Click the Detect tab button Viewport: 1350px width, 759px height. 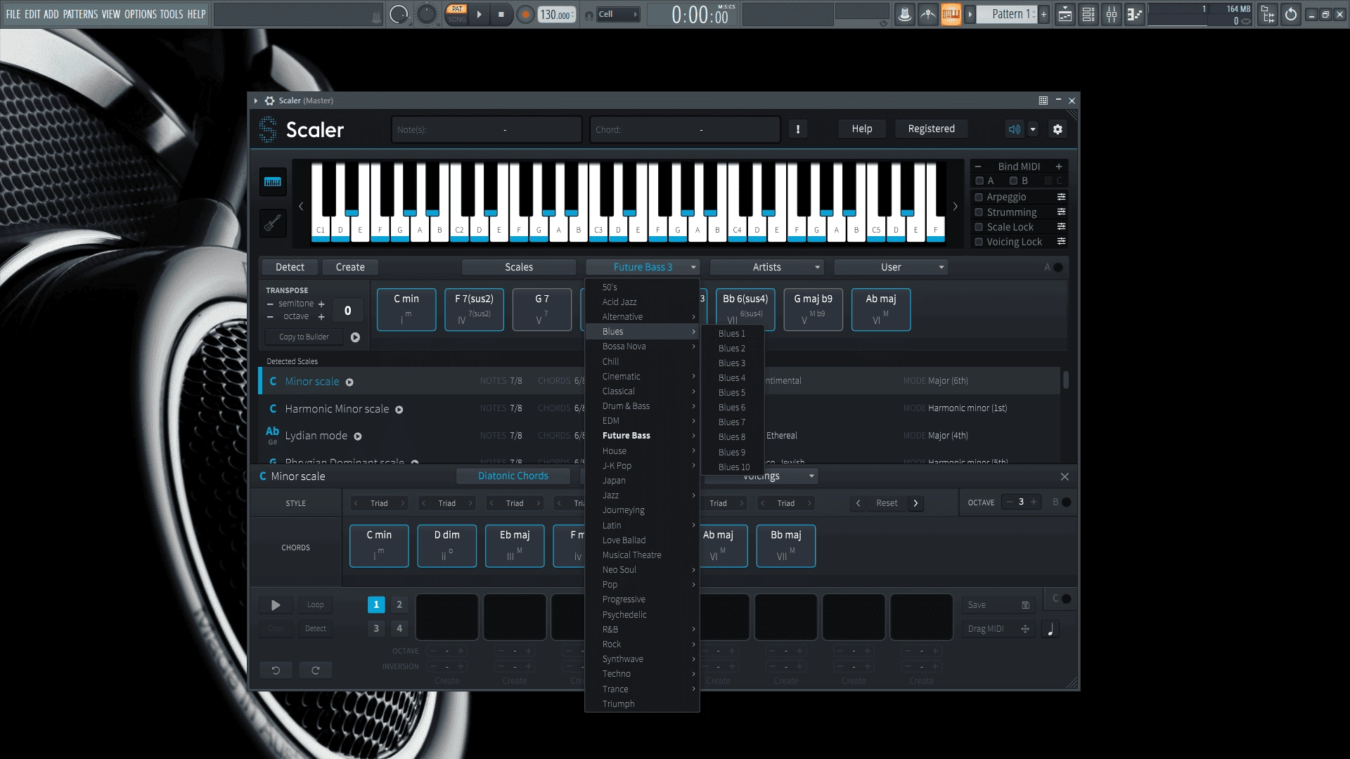[290, 267]
